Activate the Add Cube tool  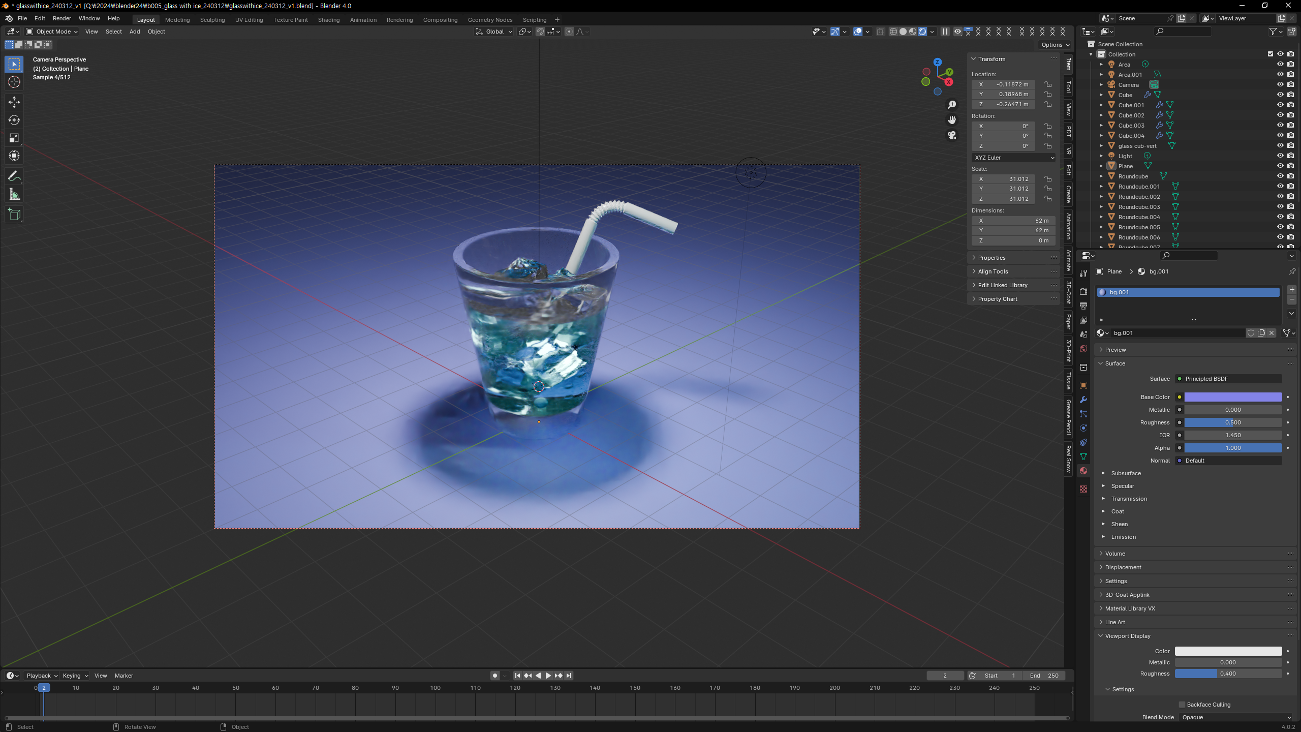(x=14, y=215)
